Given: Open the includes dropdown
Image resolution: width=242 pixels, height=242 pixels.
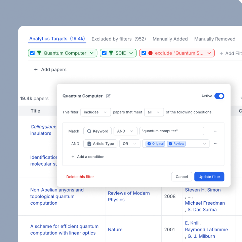Looking at the screenshot, I should 95,112.
